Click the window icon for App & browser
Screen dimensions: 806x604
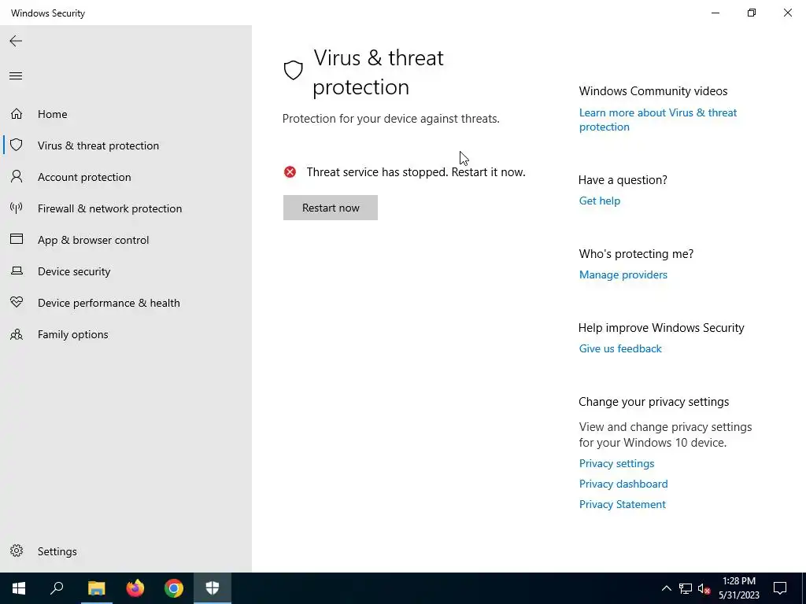(x=17, y=239)
